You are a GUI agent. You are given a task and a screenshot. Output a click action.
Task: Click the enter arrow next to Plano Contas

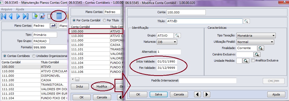pyautogui.click(x=53, y=26)
